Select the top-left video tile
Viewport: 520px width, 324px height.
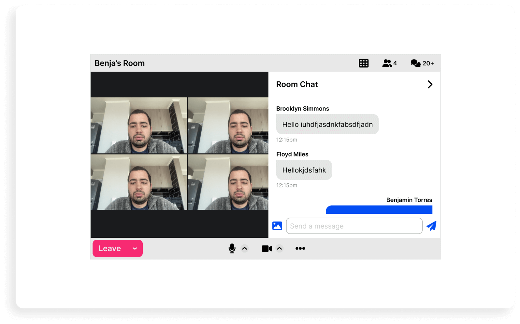[139, 126]
